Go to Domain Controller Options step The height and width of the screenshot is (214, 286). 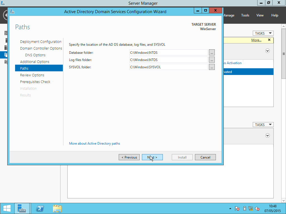click(x=41, y=48)
